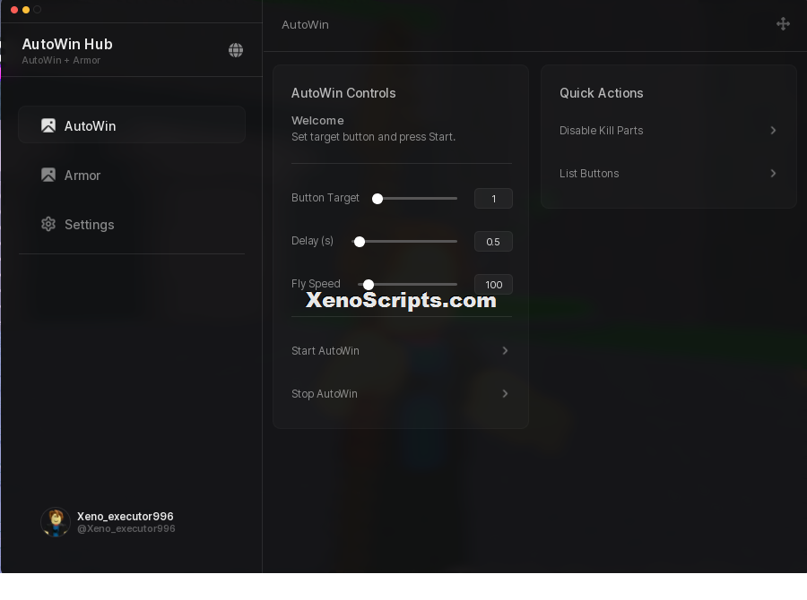The width and height of the screenshot is (807, 600).
Task: Click the Button Target label
Action: 325,198
